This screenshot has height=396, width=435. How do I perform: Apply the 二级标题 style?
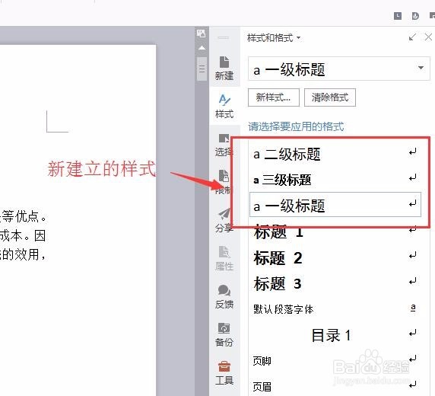[x=335, y=154]
